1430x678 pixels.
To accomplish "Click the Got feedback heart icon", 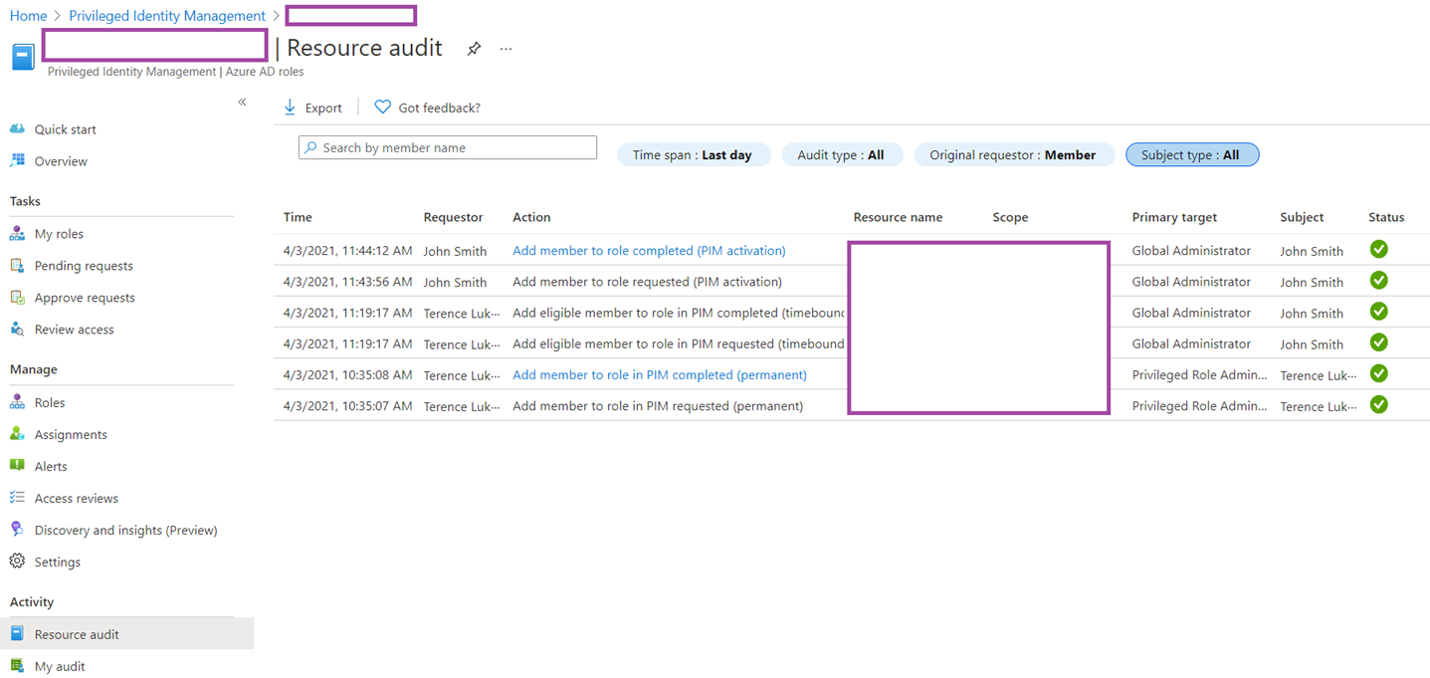I will pyautogui.click(x=382, y=108).
